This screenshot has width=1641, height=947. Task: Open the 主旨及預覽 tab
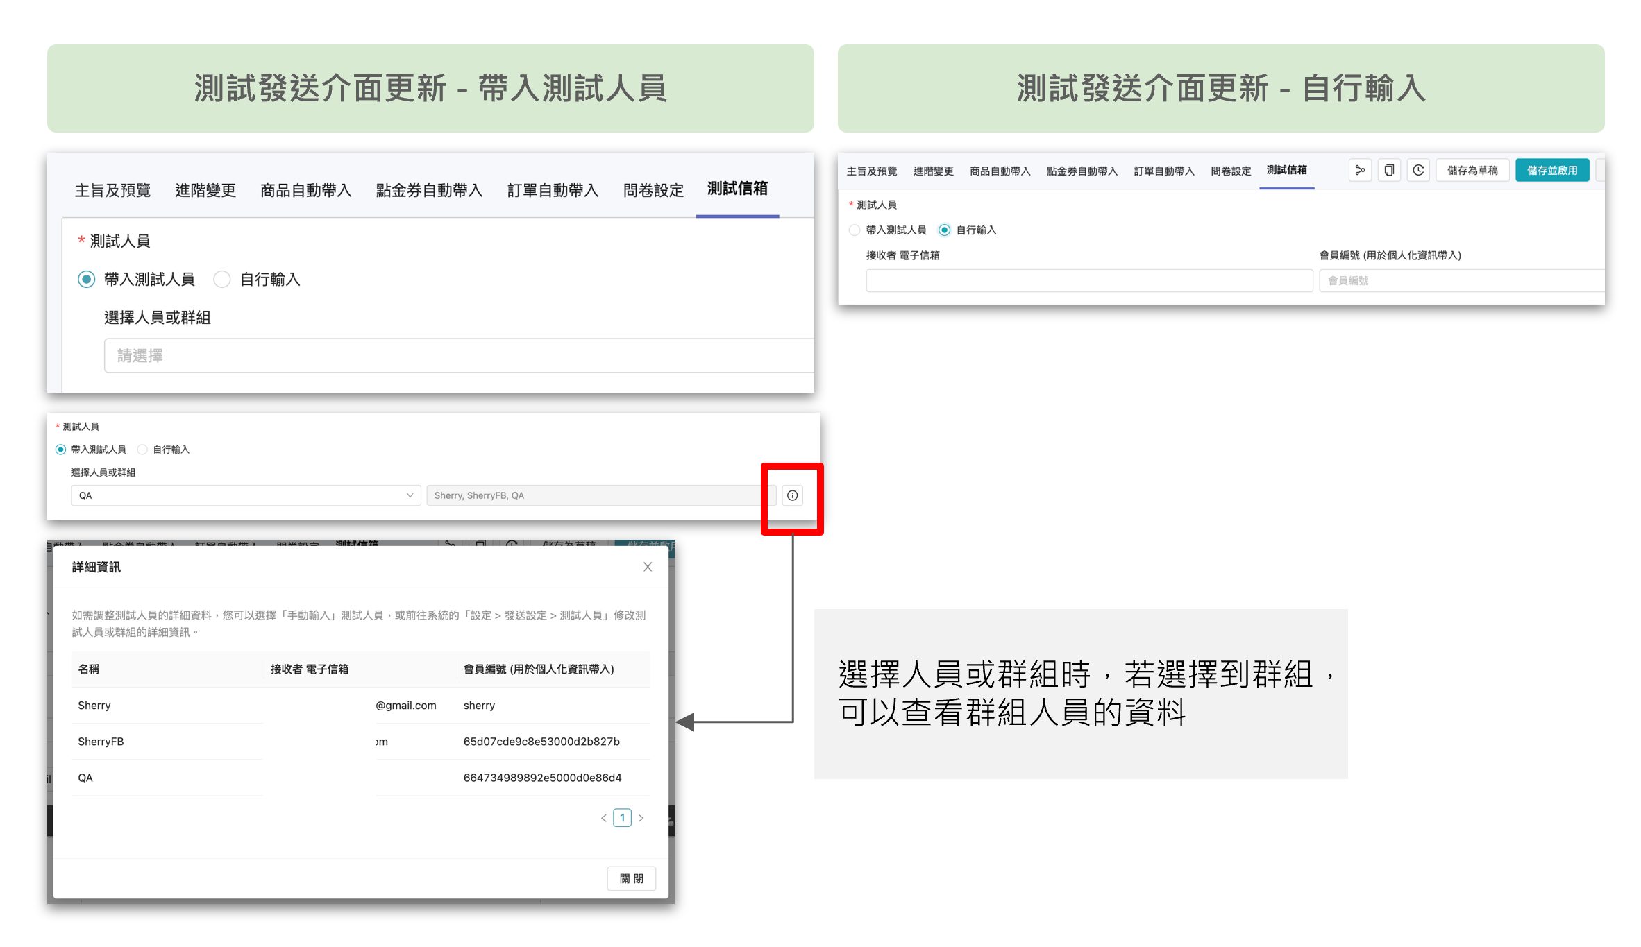[112, 189]
